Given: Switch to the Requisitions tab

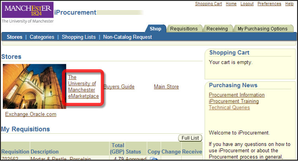Looking at the screenshot, I should [x=184, y=29].
